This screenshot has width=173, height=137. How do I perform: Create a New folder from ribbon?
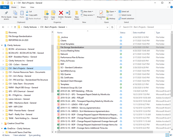[x=77, y=15]
